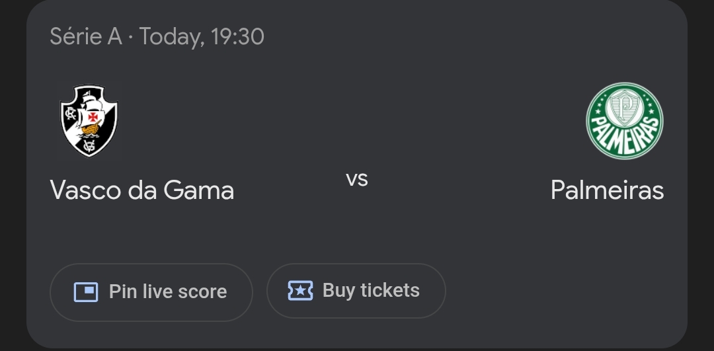714x351 pixels.
Task: Click the Vasco da Gama club crest
Action: (89, 121)
